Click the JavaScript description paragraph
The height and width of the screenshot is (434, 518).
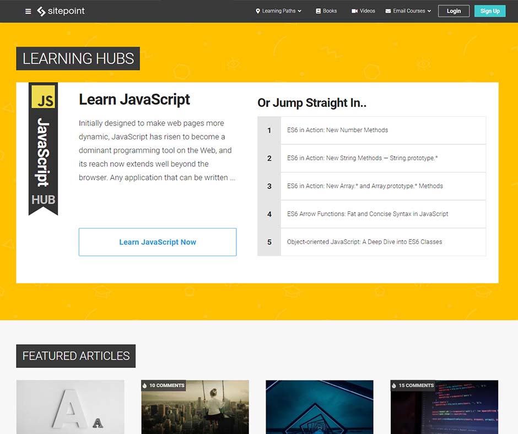click(157, 150)
